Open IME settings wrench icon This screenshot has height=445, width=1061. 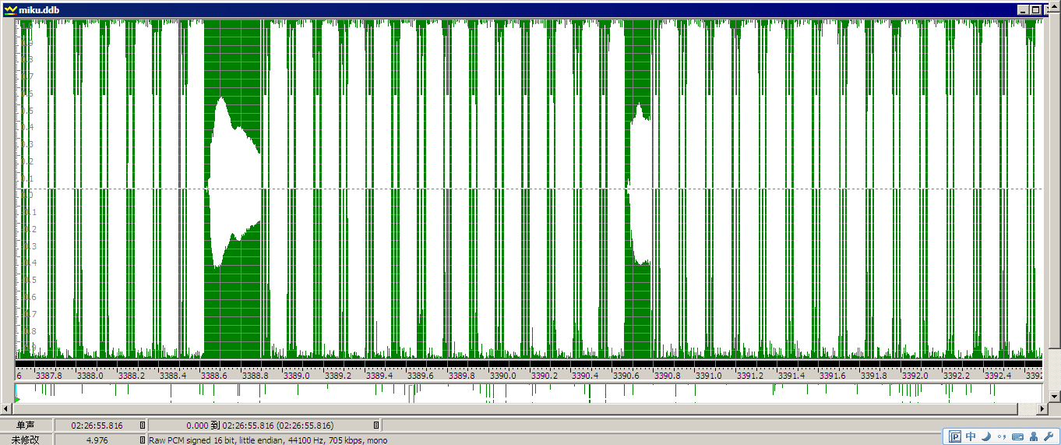click(1048, 436)
